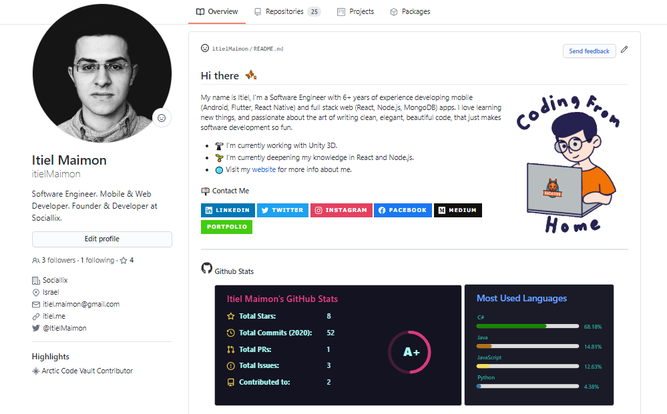The height and width of the screenshot is (414, 667).
Task: Click the Arctic Code Vault snowflake icon
Action: [x=35, y=371]
